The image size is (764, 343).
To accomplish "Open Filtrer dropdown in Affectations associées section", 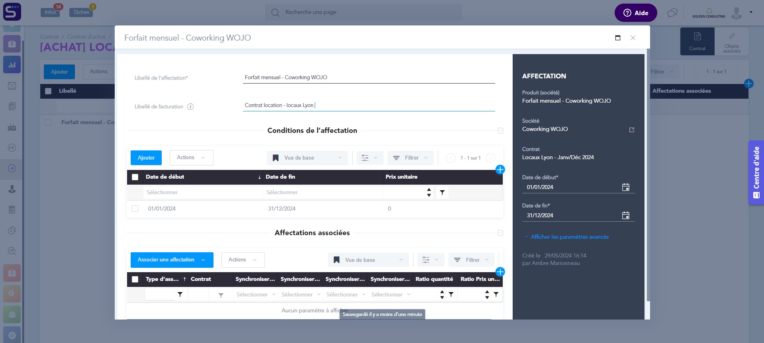I will pyautogui.click(x=471, y=260).
